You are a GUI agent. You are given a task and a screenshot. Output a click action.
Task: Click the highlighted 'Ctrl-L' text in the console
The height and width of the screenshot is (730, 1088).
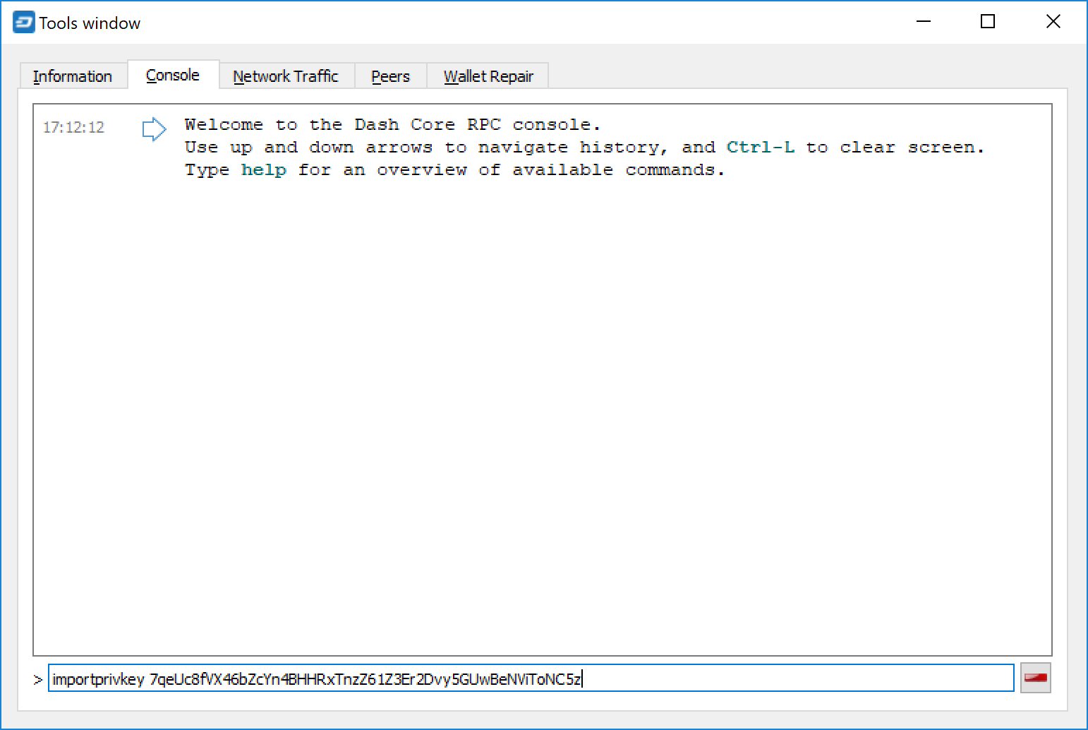[760, 148]
